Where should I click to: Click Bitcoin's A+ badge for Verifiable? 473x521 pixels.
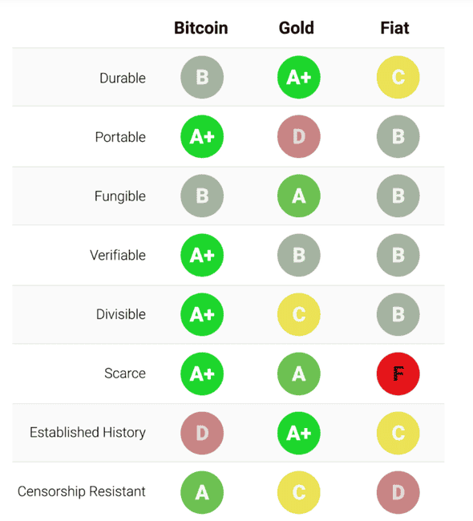pos(202,255)
